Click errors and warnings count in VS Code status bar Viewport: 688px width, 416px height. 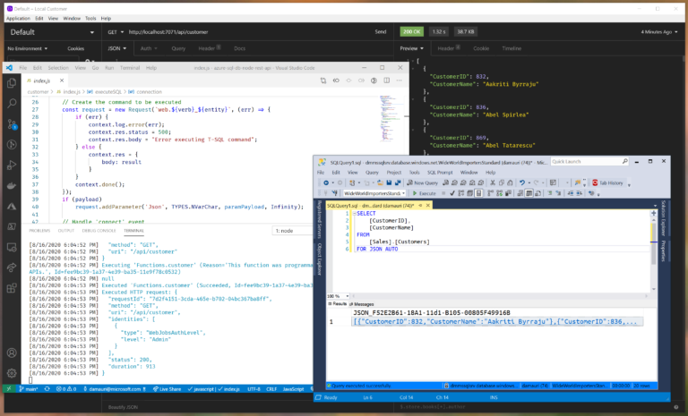[x=66, y=389]
